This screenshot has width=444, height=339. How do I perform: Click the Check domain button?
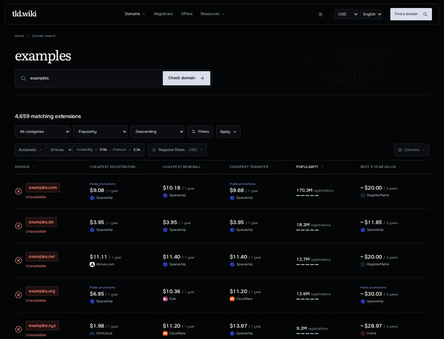click(x=187, y=78)
